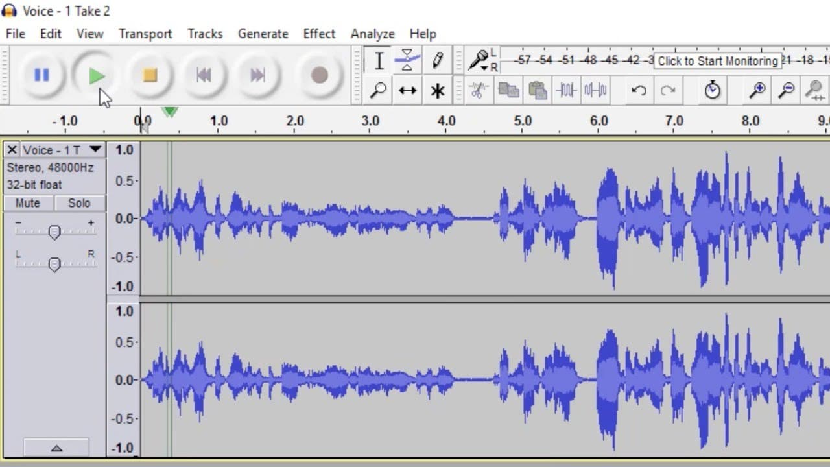This screenshot has height=467, width=830.
Task: Select the Time Shift tool
Action: click(x=407, y=90)
